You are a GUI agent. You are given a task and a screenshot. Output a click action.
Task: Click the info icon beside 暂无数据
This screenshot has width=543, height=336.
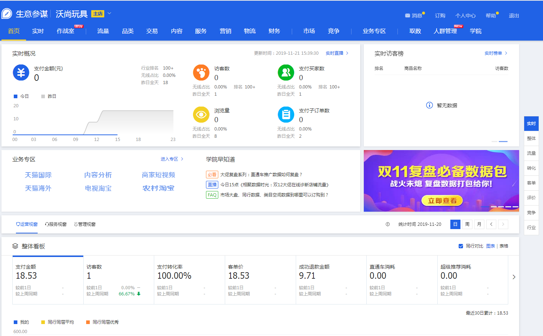coord(429,105)
